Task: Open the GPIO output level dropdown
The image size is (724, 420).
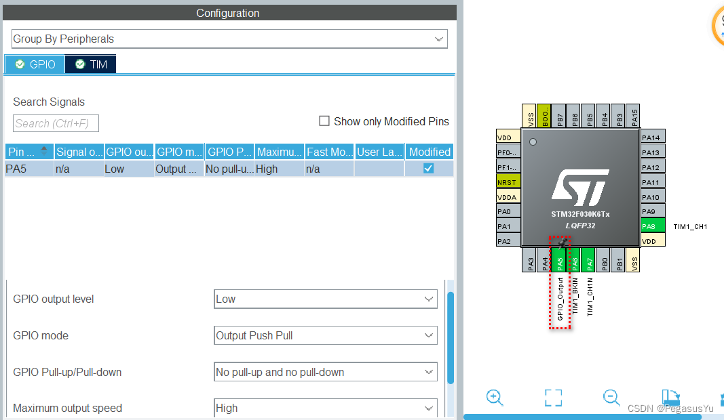Action: pos(326,299)
